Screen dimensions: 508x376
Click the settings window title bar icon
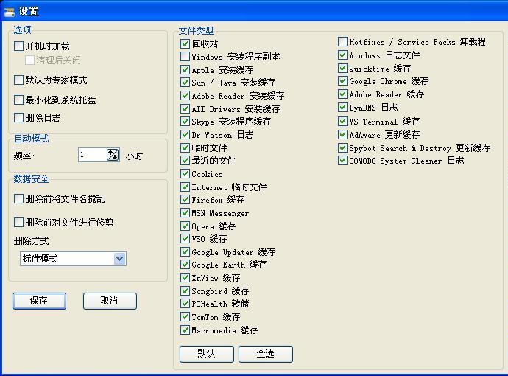(10, 11)
